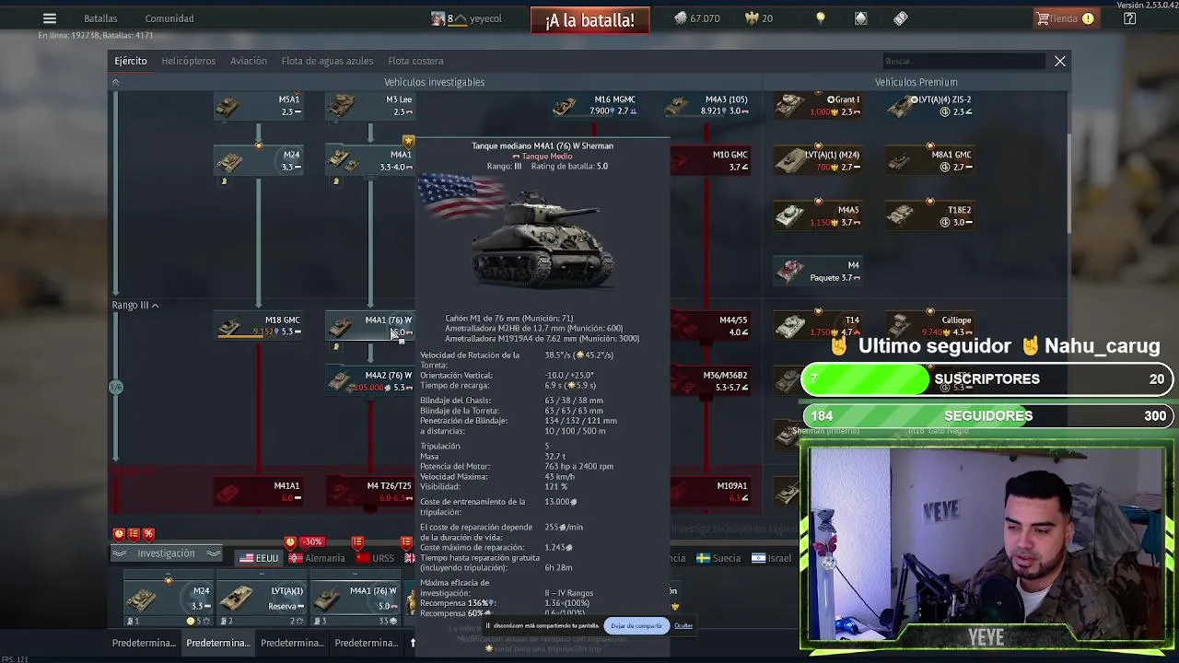This screenshot has height=663, width=1179.
Task: Open the Batallas menu
Action: (100, 18)
